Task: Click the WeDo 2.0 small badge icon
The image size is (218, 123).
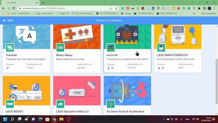Action: pyautogui.click(x=60, y=104)
